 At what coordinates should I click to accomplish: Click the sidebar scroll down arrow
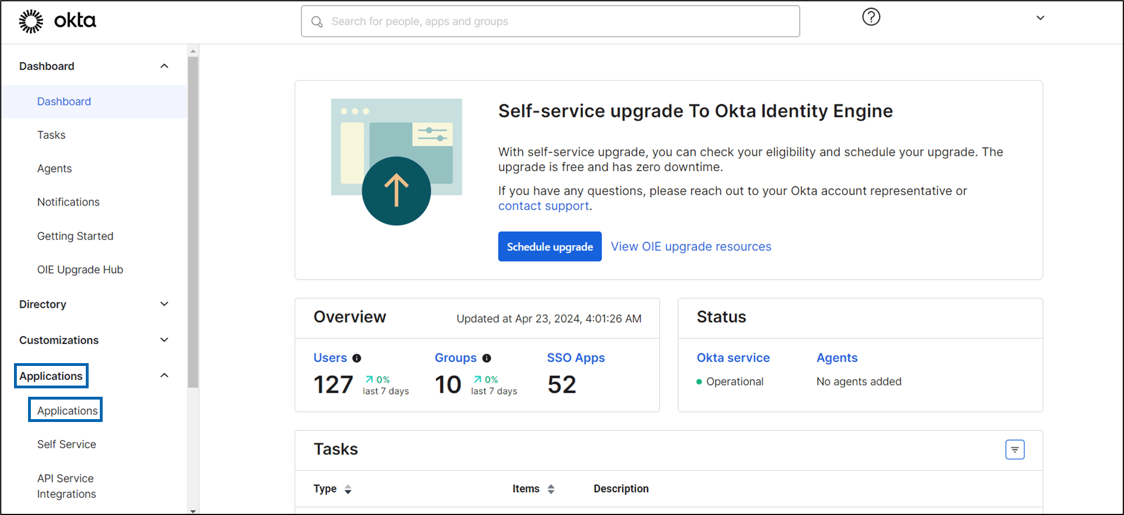193,511
